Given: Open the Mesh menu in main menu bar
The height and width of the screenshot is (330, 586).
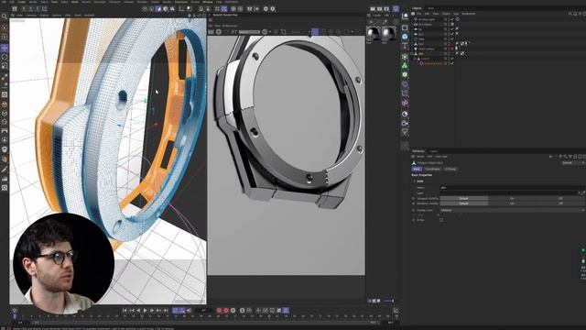Looking at the screenshot, I should pos(75,2).
